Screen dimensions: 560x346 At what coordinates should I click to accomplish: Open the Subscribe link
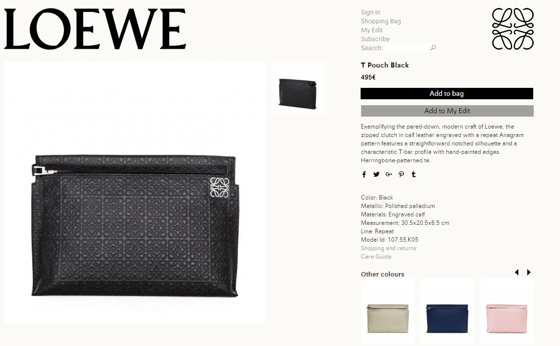coord(375,39)
